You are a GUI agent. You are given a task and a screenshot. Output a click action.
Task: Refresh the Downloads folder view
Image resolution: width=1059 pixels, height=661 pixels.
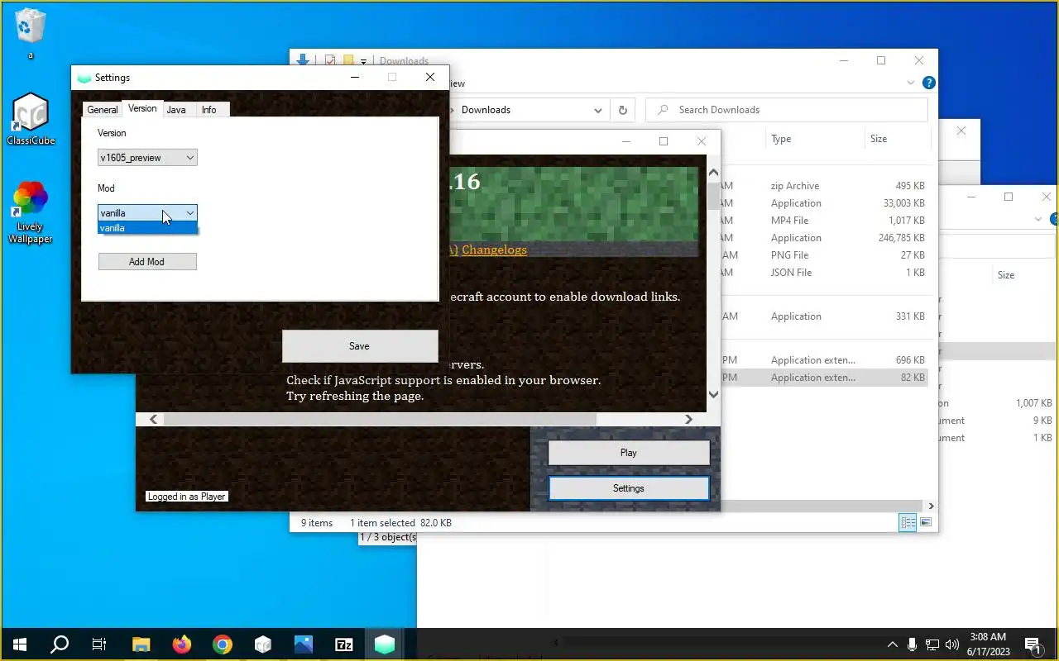click(x=622, y=109)
